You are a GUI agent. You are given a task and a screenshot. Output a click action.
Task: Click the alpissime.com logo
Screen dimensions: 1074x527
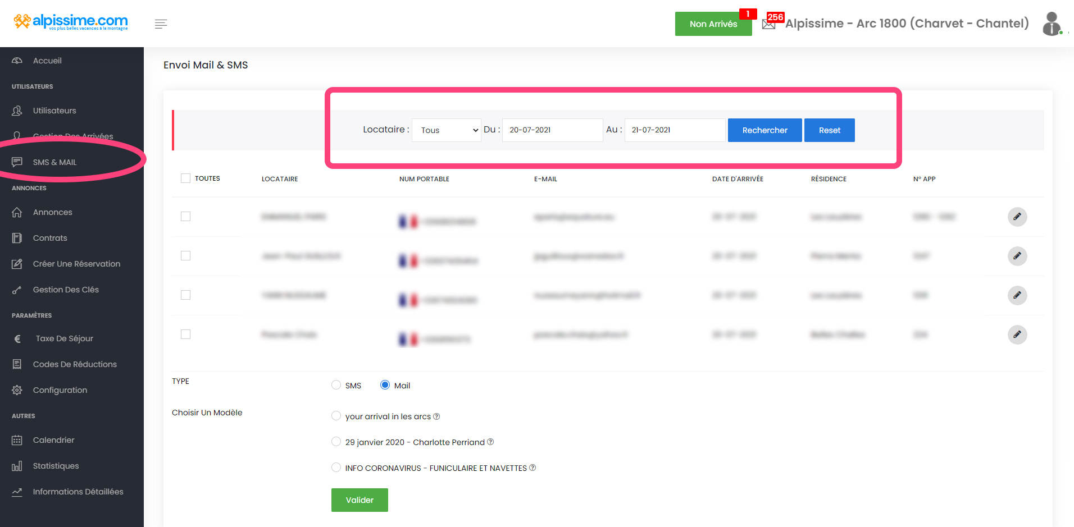tap(71, 22)
